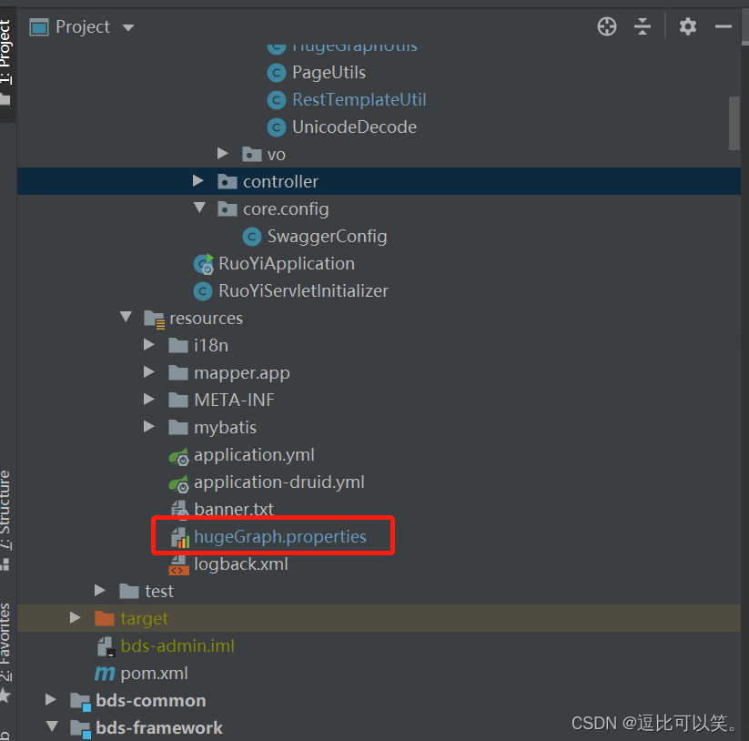This screenshot has height=741, width=749.
Task: Select PageUtils class in the tree
Action: [329, 73]
